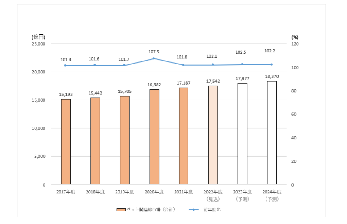The width and height of the screenshot is (347, 224).
Task: Click the 107.5 peak point on line
Action: pyautogui.click(x=154, y=58)
